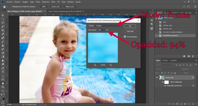Zoom in the fusion dialog preview
The width and height of the screenshot is (198, 106).
(x=111, y=65)
